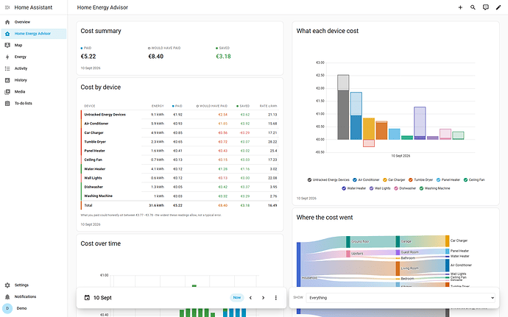Click the Upstairs Sankey node
This screenshot has height=317, width=508.
[x=348, y=254]
